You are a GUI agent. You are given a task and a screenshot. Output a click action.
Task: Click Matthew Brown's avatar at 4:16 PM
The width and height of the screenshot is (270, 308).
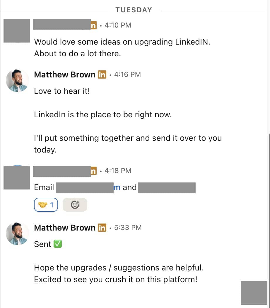pos(18,80)
